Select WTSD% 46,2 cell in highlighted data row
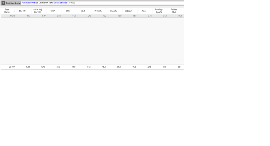 point(104,16)
